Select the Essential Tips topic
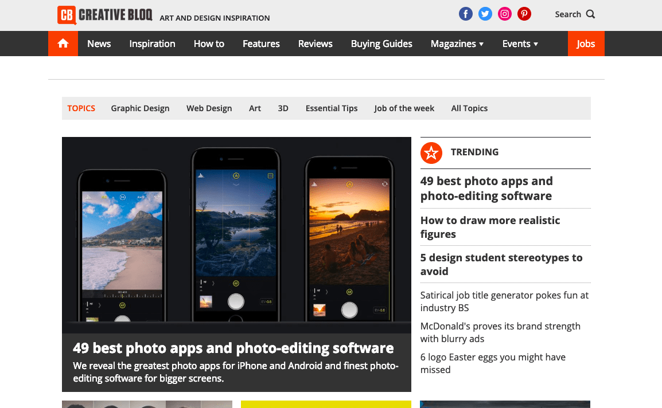 (x=332, y=108)
